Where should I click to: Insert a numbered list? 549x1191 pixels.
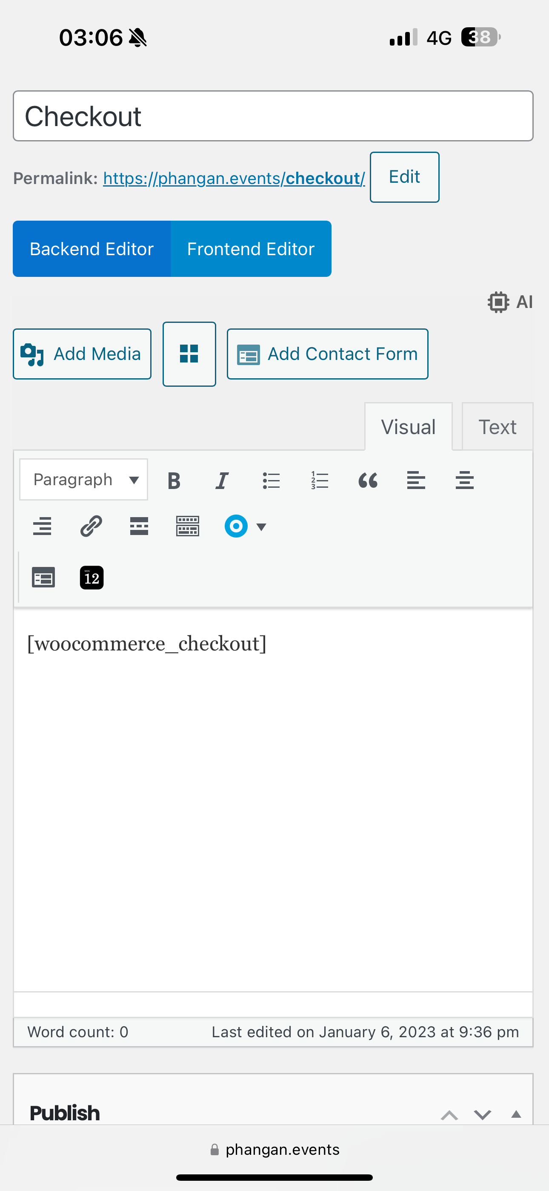tap(319, 480)
